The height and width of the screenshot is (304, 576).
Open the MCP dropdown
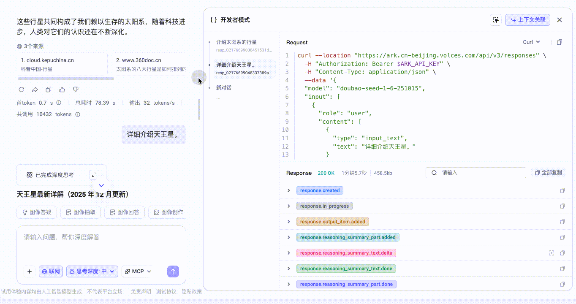point(138,271)
